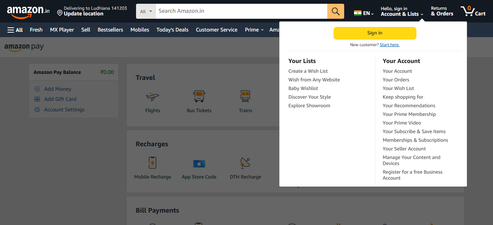
Task: Select the Flights travel icon
Action: (153, 96)
